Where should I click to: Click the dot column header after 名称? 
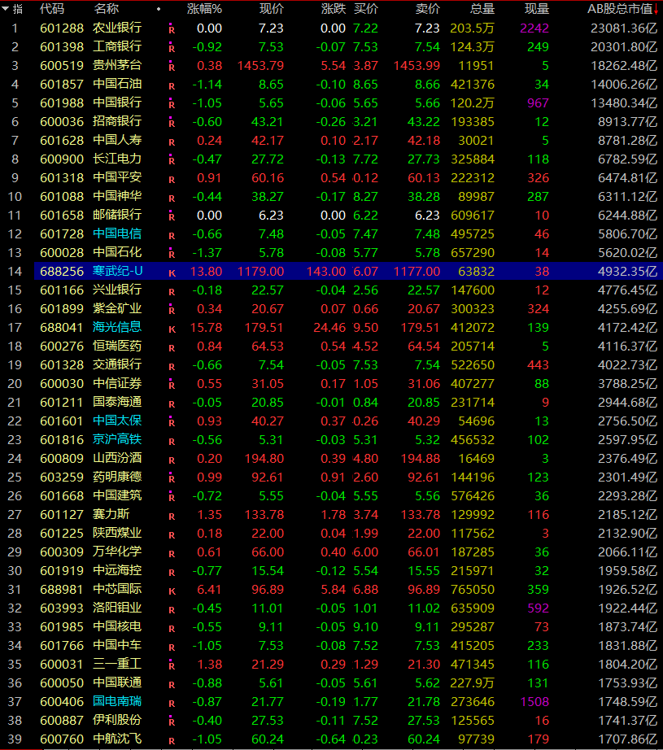pyautogui.click(x=158, y=9)
